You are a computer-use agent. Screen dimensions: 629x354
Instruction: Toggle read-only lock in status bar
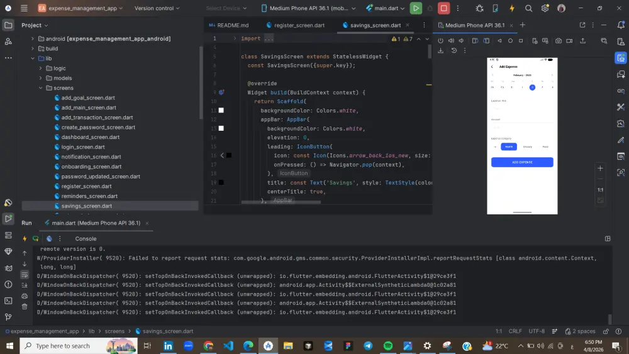click(x=606, y=331)
